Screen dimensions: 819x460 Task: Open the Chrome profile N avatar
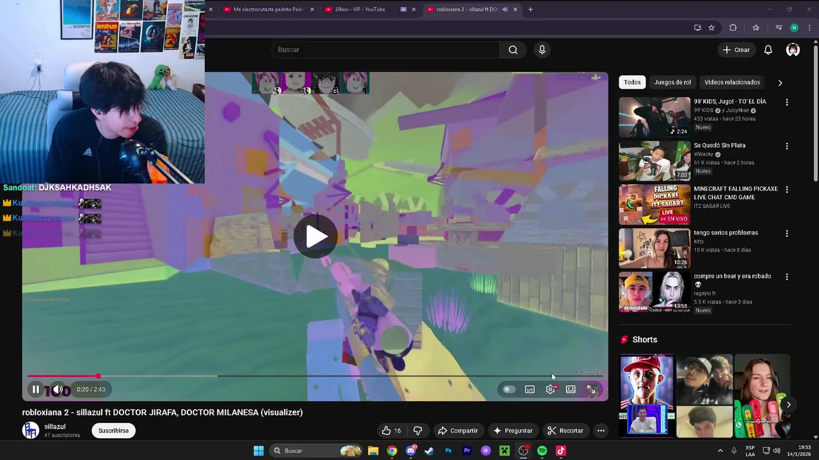tap(794, 27)
